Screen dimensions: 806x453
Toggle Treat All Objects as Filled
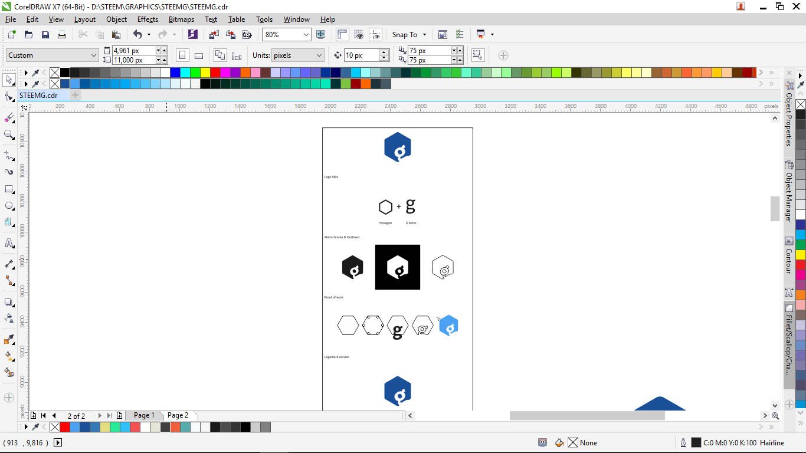[477, 55]
